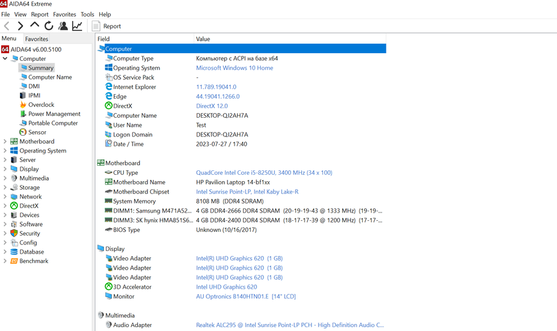Click the Config tree icon

(x=14, y=243)
